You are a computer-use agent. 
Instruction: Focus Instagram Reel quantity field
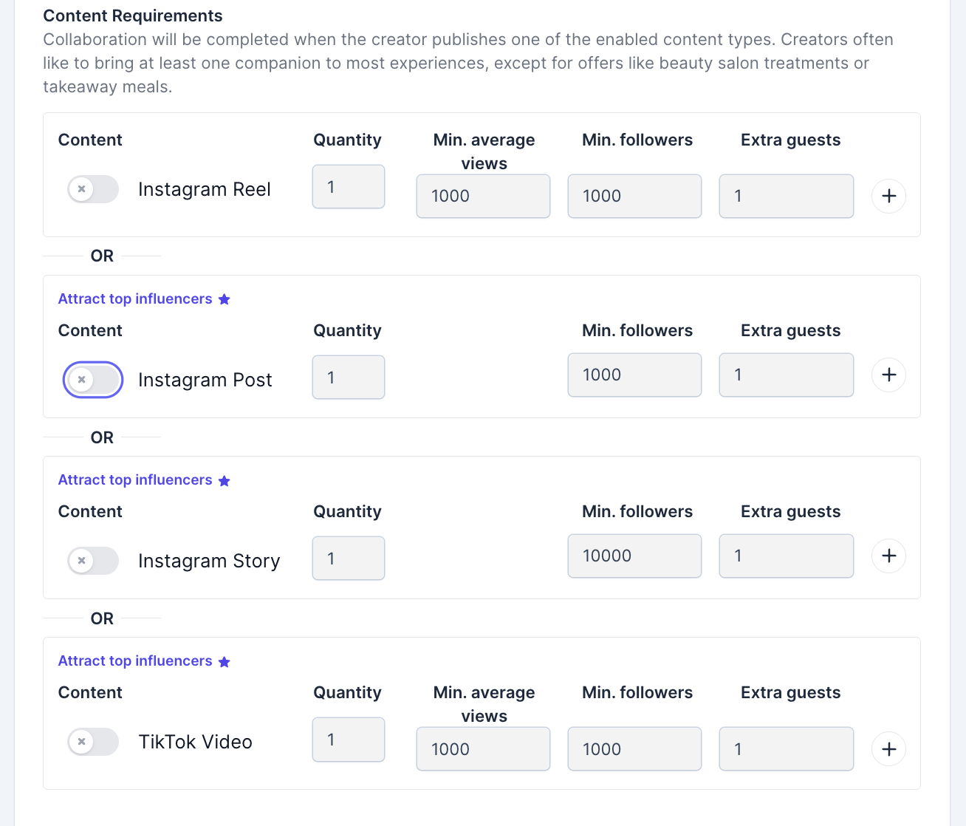tap(348, 187)
